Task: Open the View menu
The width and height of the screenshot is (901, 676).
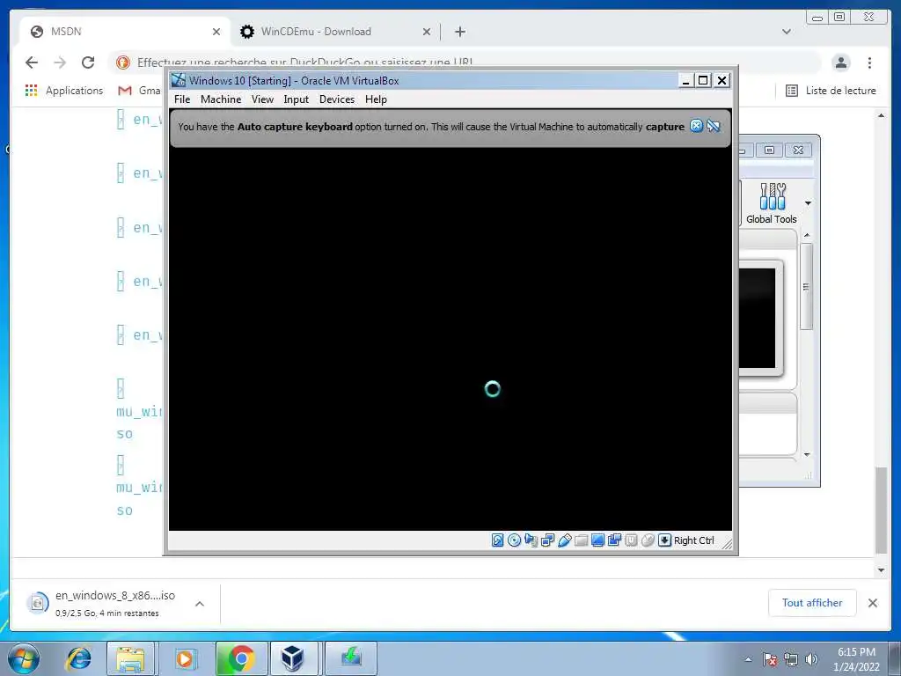Action: click(x=262, y=99)
